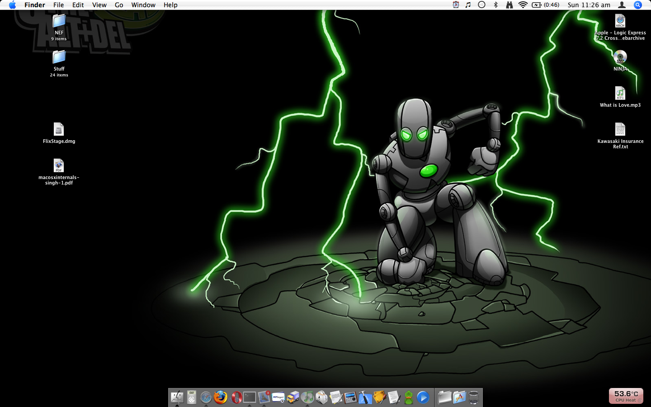Screen dimensions: 651x407
Task: Click Finder in the Dock
Action: click(177, 398)
